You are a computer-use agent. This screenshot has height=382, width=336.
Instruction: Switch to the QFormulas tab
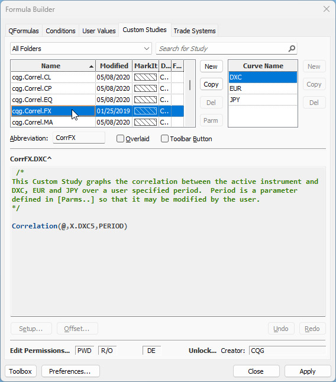click(24, 31)
